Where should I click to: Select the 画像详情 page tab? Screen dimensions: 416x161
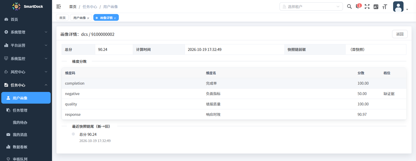106,18
